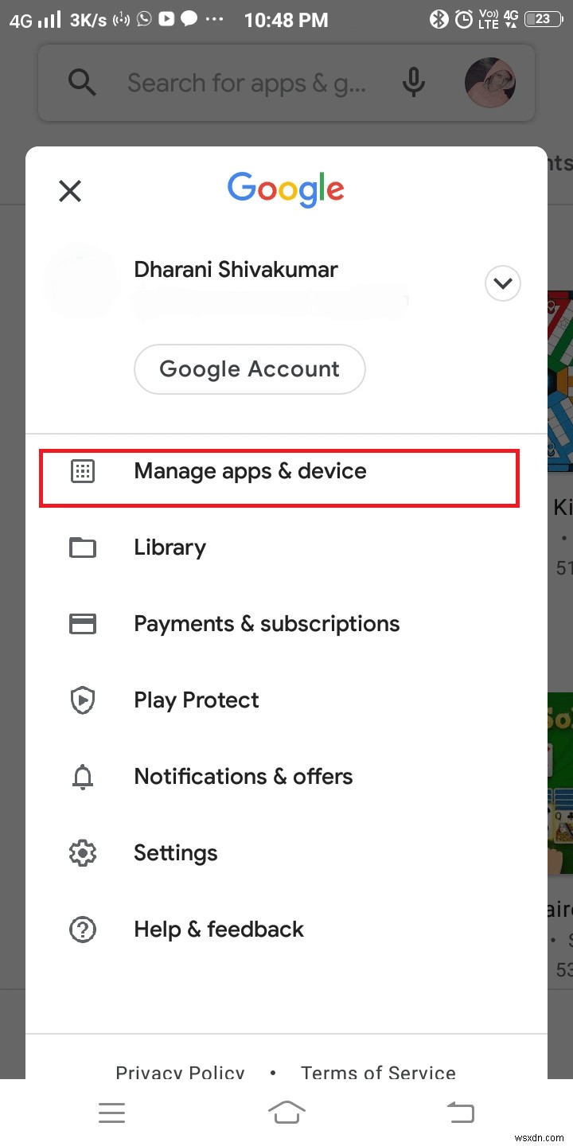Open the Google Account button
This screenshot has width=573, height=1146.
click(x=250, y=369)
